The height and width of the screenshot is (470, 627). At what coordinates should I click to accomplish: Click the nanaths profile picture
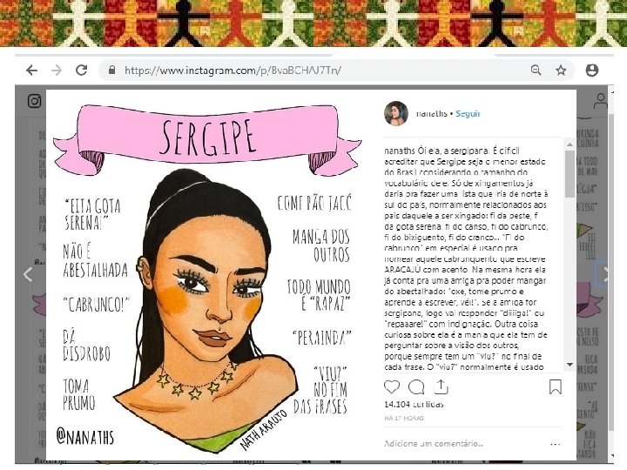point(396,113)
